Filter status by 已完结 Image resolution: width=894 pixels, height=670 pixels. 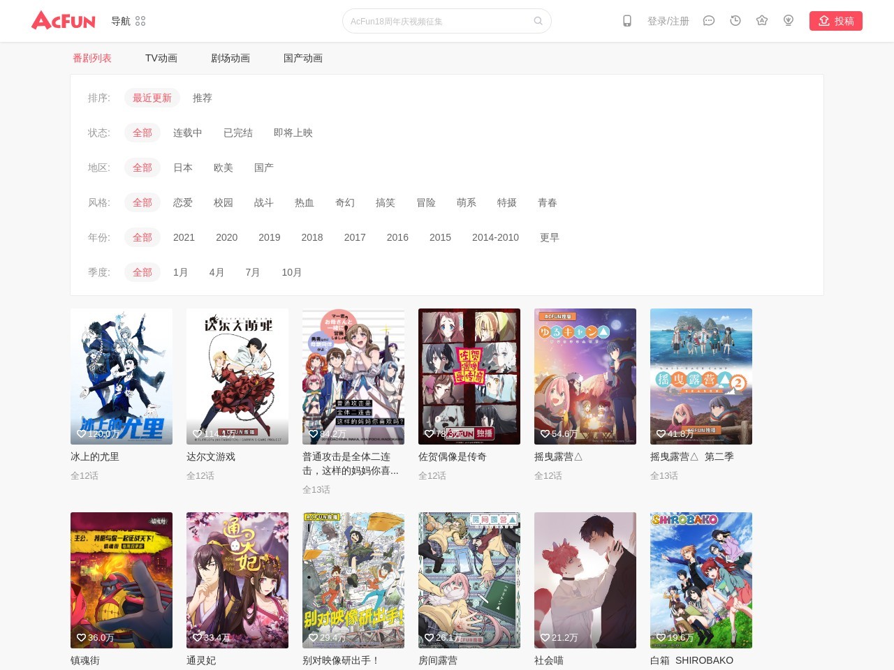tap(238, 133)
